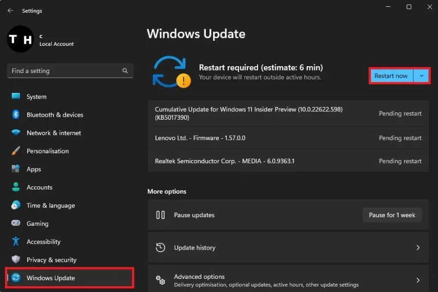Click the search magnifier icon
438x292 pixels.
pyautogui.click(x=125, y=71)
